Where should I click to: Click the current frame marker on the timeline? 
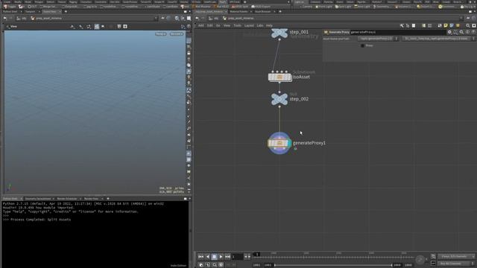256,255
